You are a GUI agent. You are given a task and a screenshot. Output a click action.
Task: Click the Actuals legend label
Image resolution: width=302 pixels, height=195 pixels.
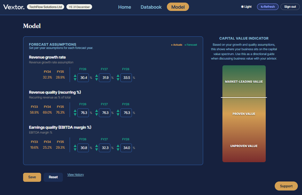pos(177,45)
